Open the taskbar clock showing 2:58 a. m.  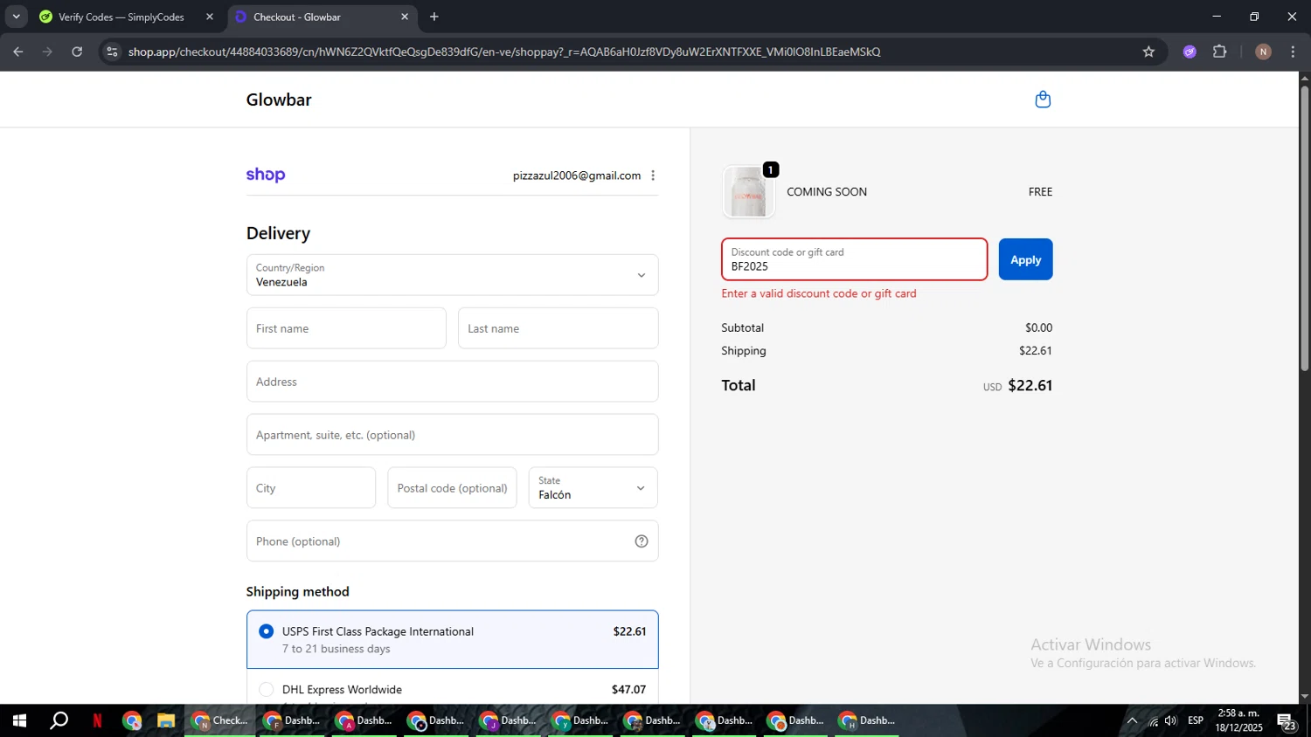[1238, 720]
